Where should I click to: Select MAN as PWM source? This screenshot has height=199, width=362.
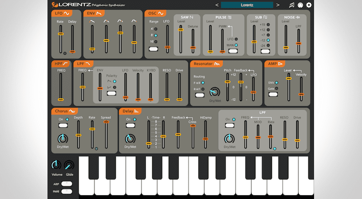tap(236, 45)
